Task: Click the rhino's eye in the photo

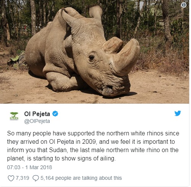Action: (91, 58)
